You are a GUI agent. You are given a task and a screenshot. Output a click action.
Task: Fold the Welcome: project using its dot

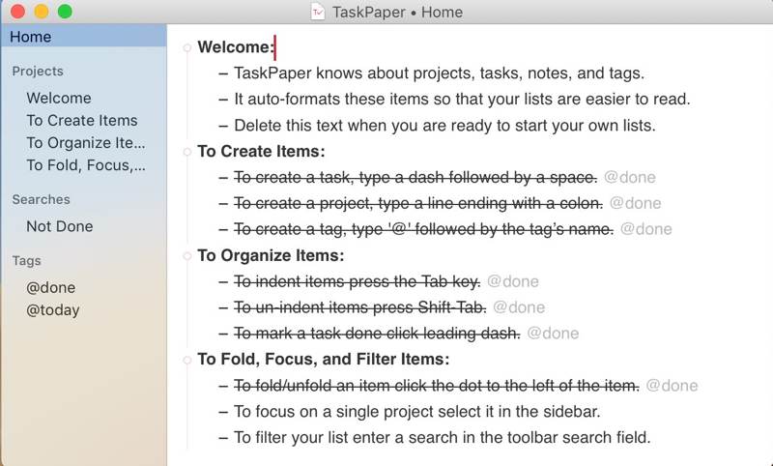[x=187, y=47]
